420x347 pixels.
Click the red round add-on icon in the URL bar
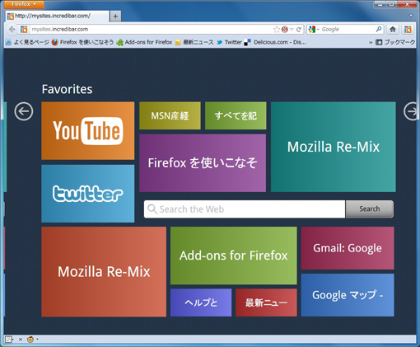coord(285,29)
